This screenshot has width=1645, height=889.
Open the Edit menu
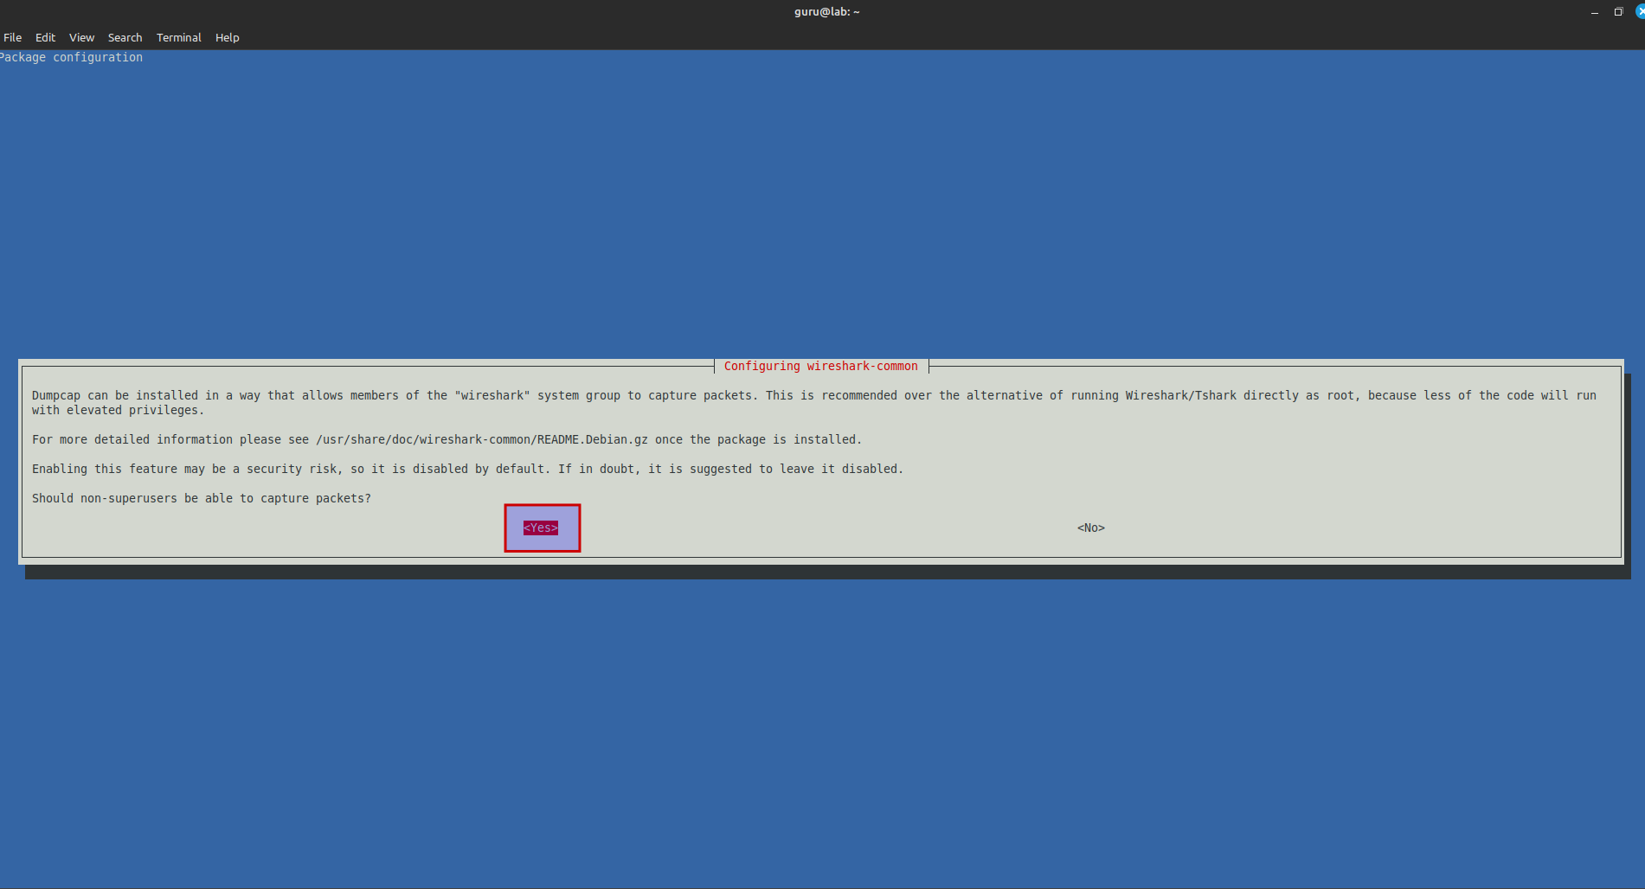coord(45,37)
